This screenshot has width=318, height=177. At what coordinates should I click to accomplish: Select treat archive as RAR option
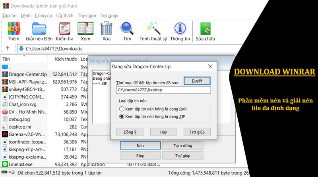coord(122,109)
